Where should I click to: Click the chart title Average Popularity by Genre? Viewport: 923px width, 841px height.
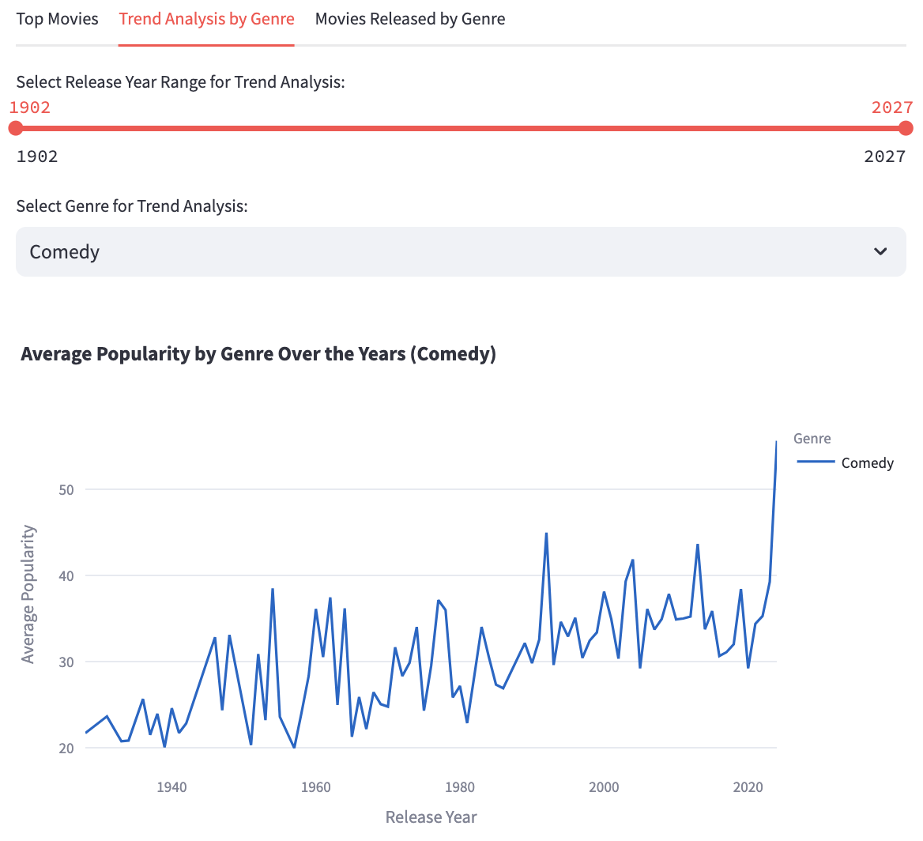tap(259, 353)
